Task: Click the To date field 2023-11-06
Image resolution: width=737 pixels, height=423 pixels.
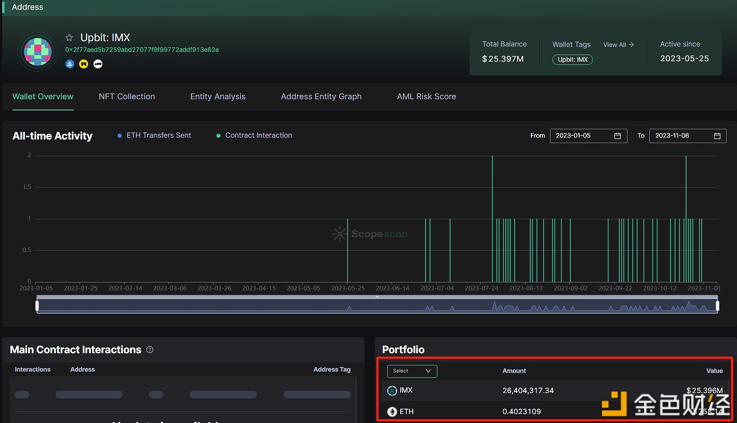Action: coord(688,135)
